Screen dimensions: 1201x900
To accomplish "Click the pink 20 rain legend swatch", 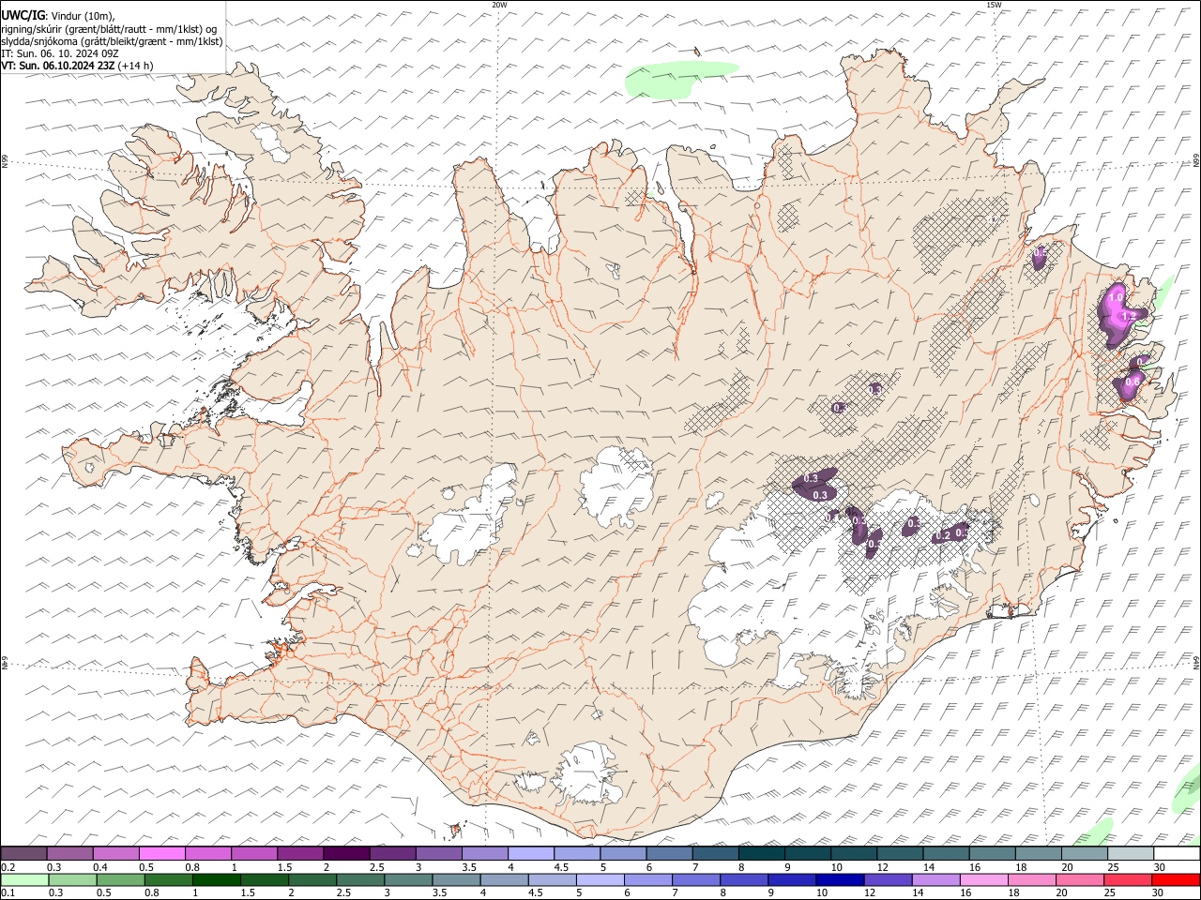I will point(1079,879).
